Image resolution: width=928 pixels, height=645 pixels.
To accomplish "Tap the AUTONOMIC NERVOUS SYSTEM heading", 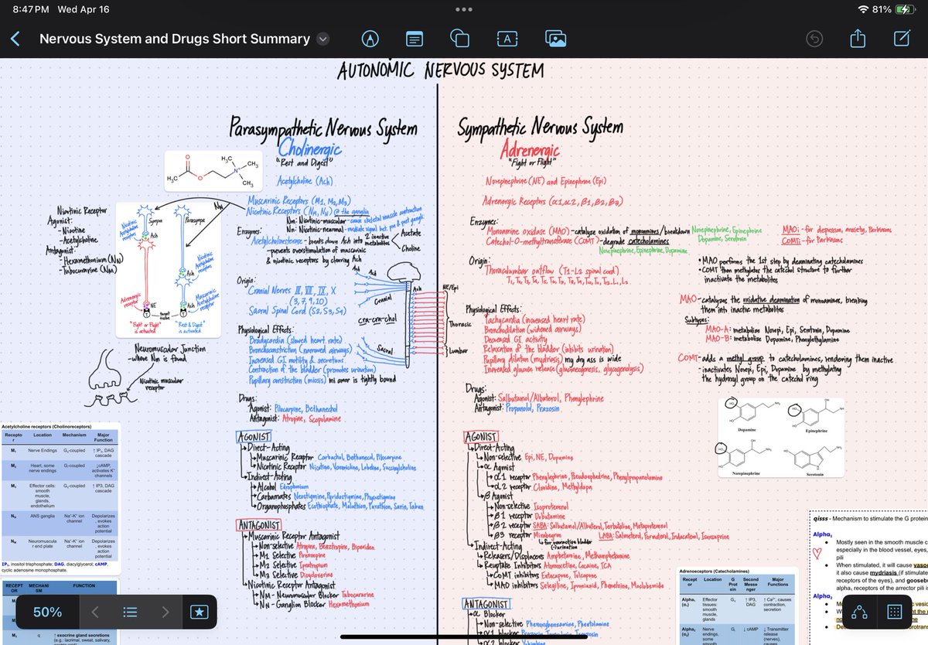I will (440, 71).
